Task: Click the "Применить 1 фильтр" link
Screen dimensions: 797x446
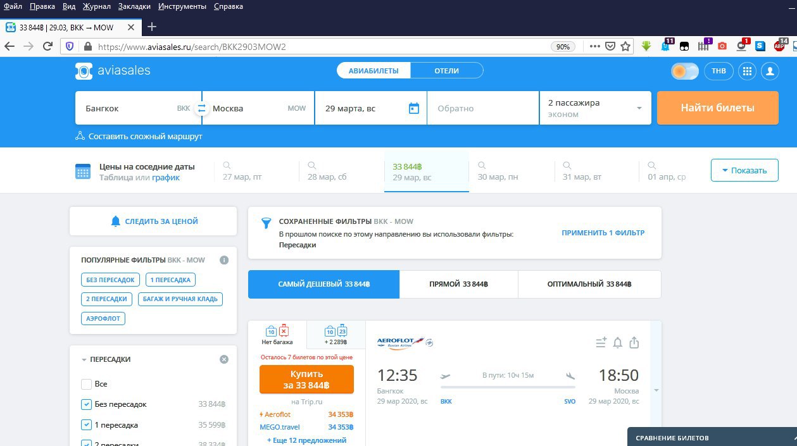Action: 603,233
